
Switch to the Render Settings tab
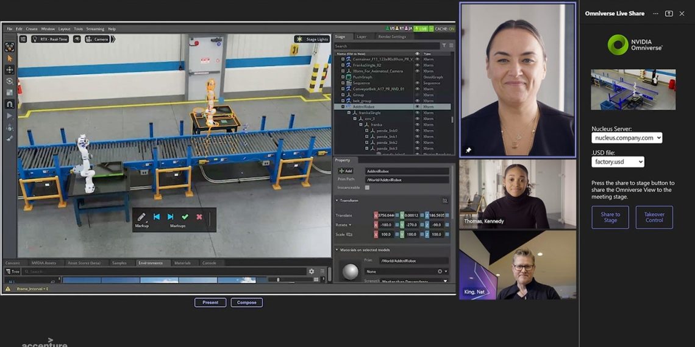[x=392, y=37]
